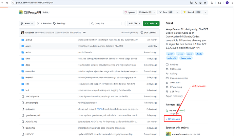This screenshot has width=234, height=136.
Task: Open the LICENSE file
Action: pyautogui.click(x=30, y=134)
